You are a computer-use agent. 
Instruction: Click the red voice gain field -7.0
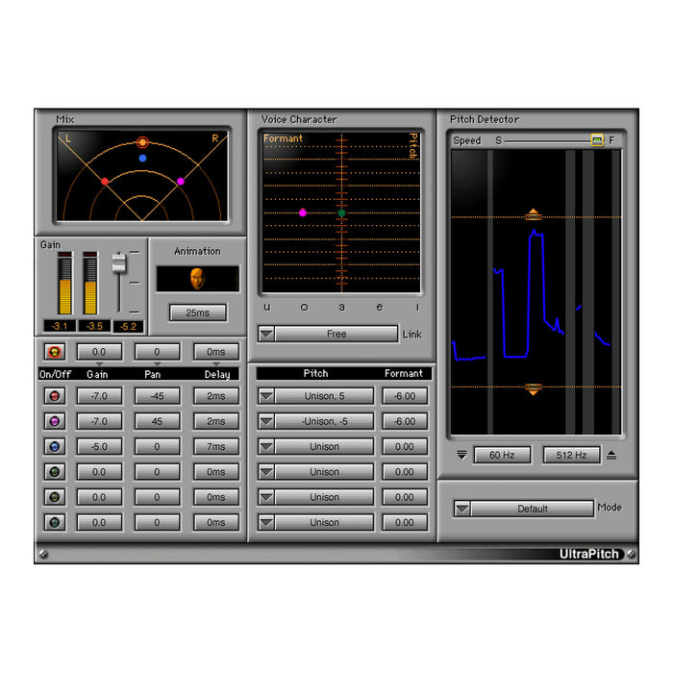pyautogui.click(x=99, y=396)
